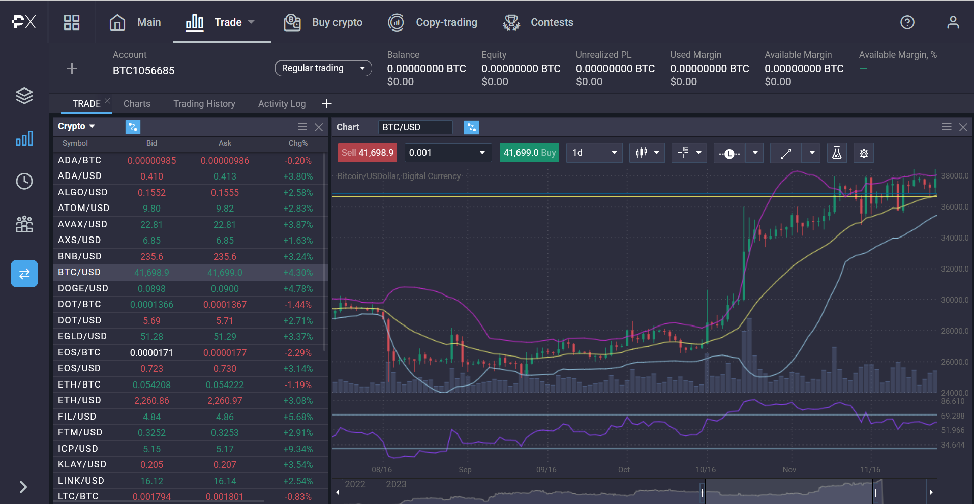Click the PrimeXBT logo
The width and height of the screenshot is (974, 504).
point(23,22)
